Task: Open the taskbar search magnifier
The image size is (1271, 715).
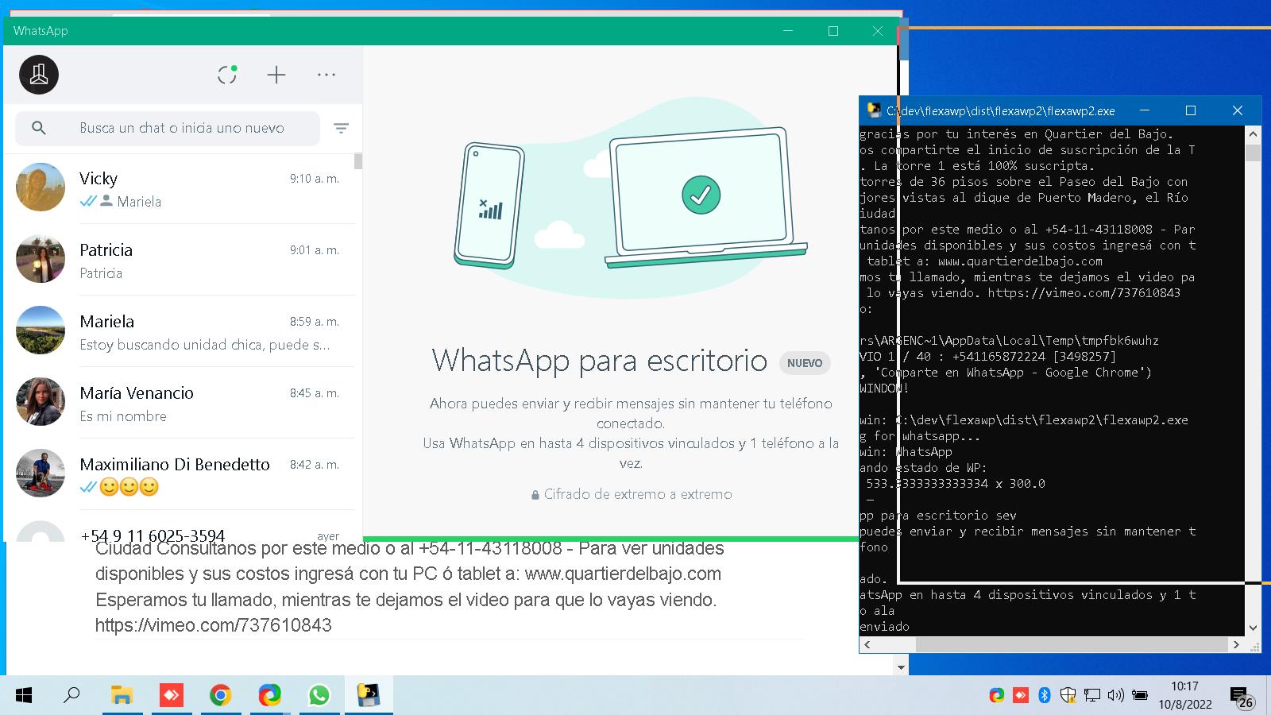Action: tap(71, 696)
